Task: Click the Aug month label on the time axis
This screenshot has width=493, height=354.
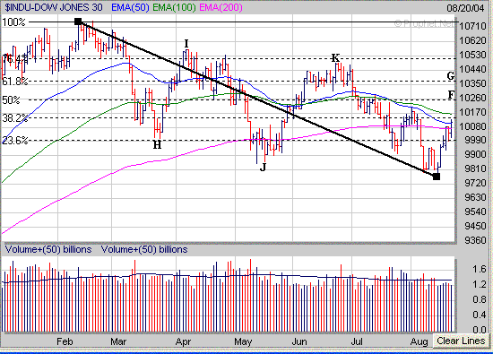Action: [x=419, y=341]
